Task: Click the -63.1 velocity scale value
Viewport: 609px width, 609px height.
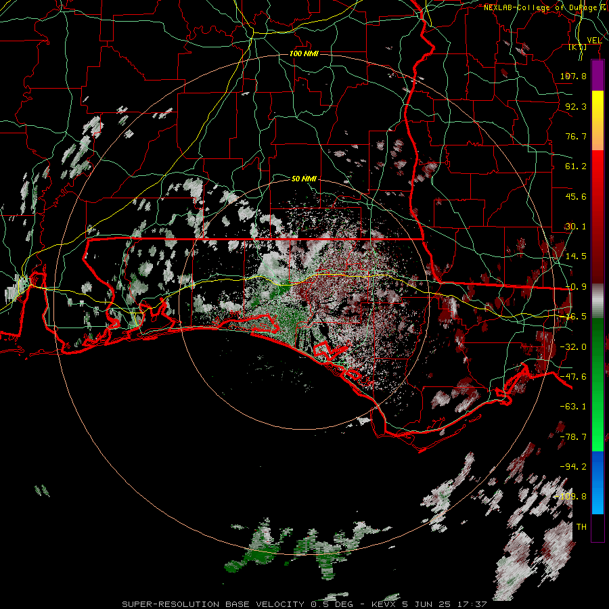Action: click(573, 407)
